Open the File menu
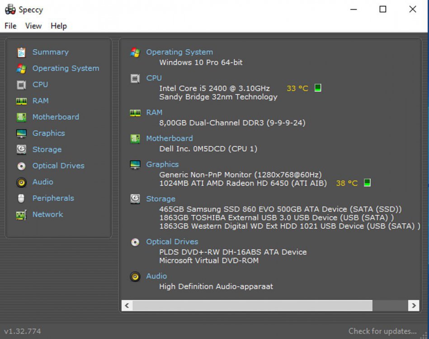This screenshot has width=429, height=339. click(x=10, y=26)
